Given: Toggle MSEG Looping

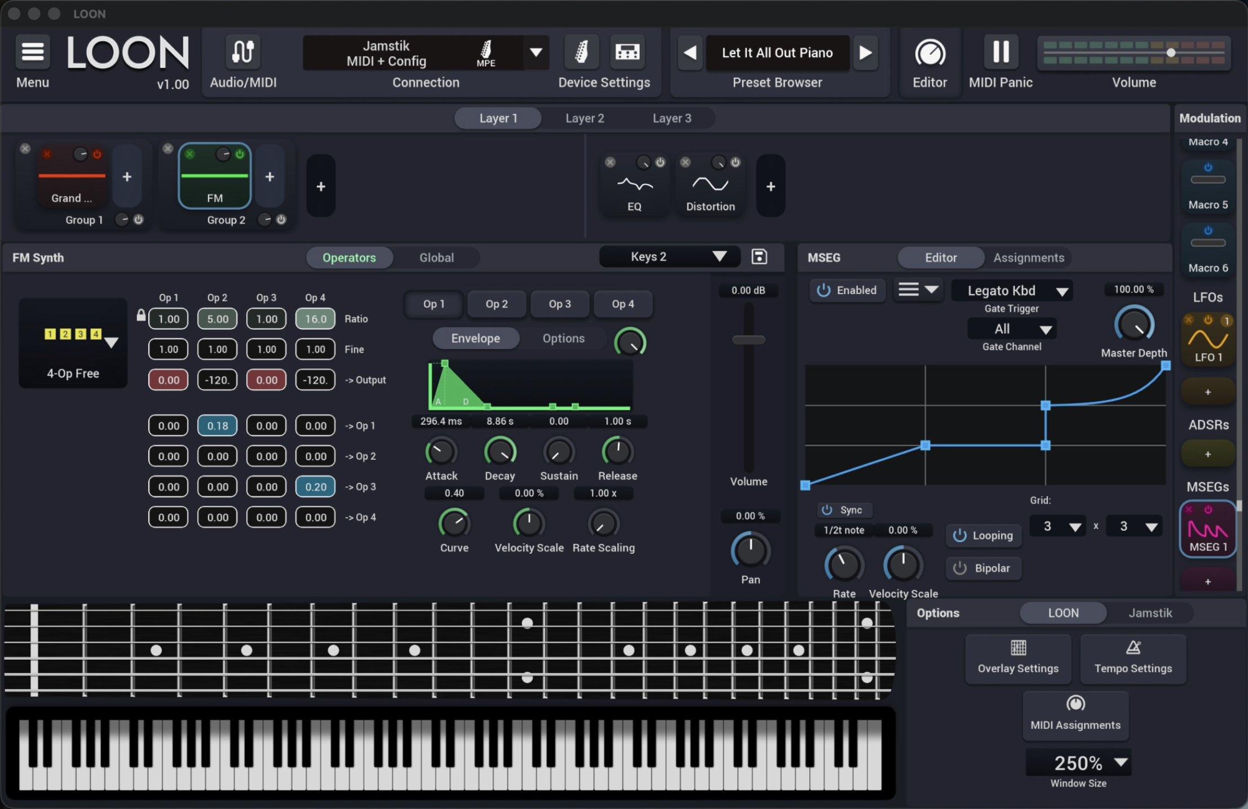Looking at the screenshot, I should (984, 535).
